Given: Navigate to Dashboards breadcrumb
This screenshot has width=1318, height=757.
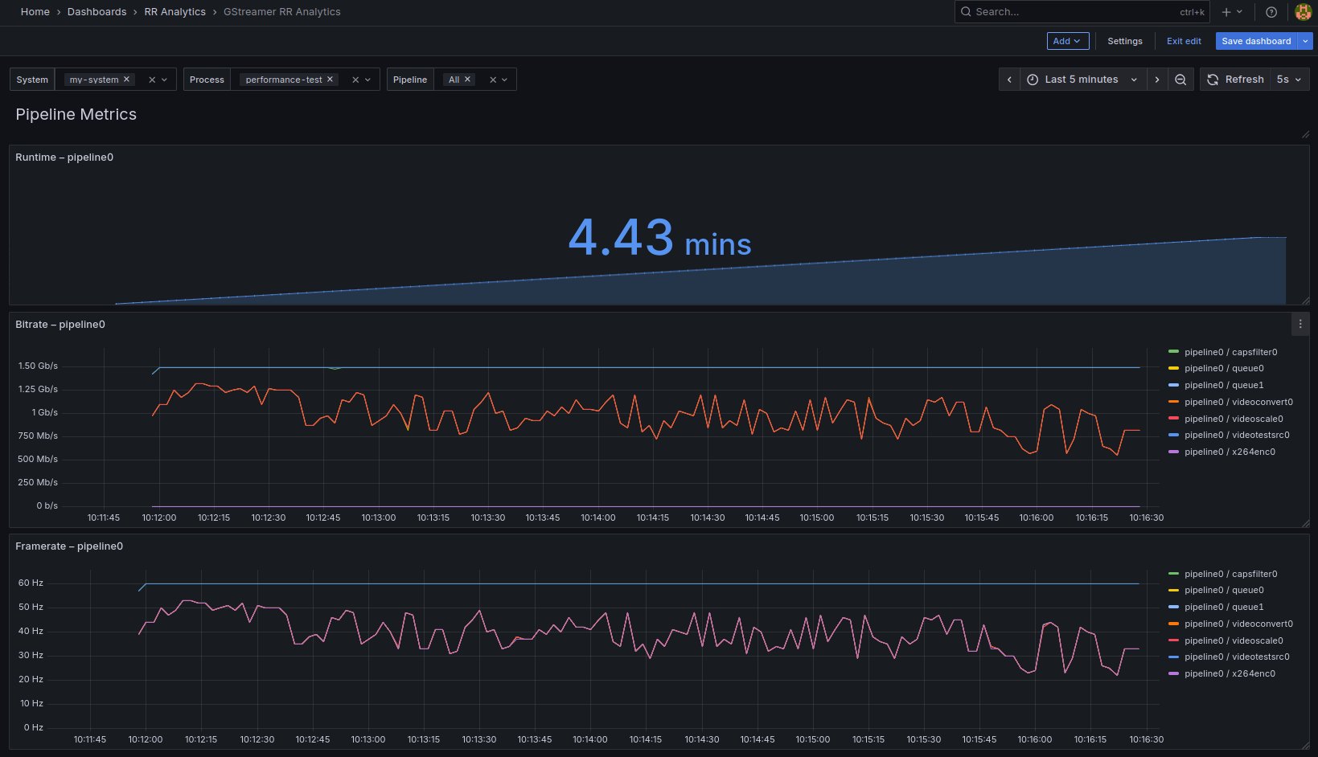Looking at the screenshot, I should pyautogui.click(x=96, y=12).
